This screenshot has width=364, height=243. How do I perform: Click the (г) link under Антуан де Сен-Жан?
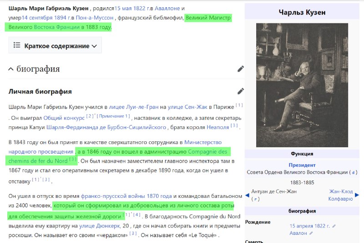[256, 199]
